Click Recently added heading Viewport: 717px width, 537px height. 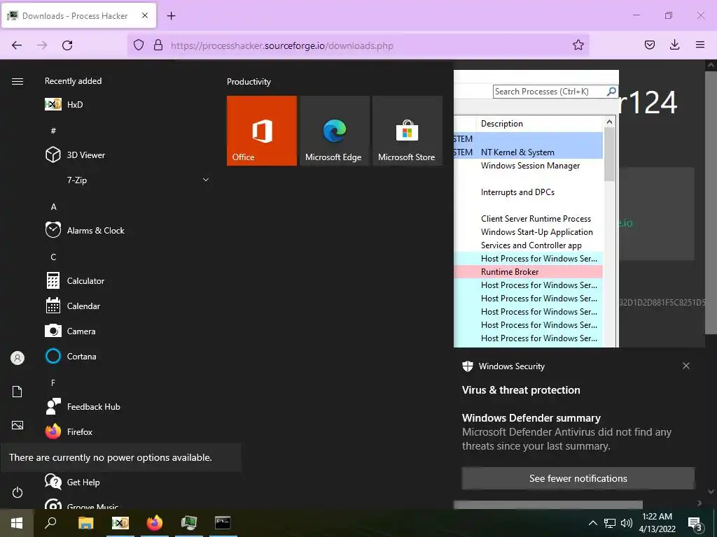click(73, 81)
